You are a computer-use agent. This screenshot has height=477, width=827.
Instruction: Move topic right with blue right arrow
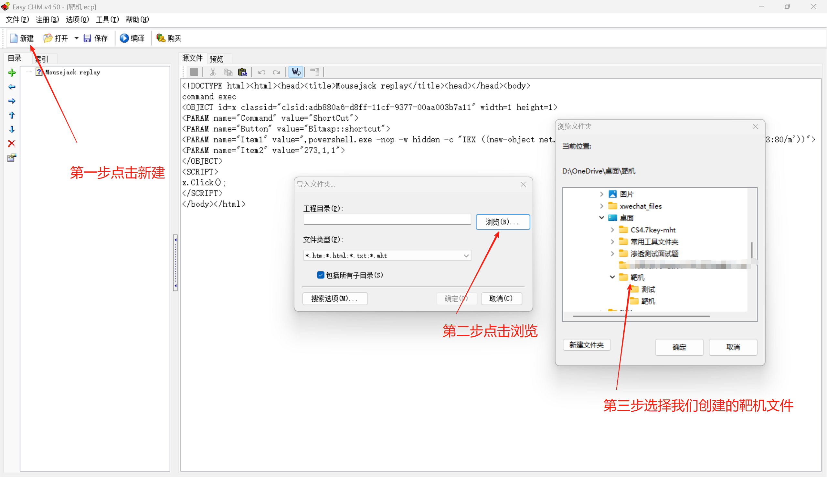(12, 101)
